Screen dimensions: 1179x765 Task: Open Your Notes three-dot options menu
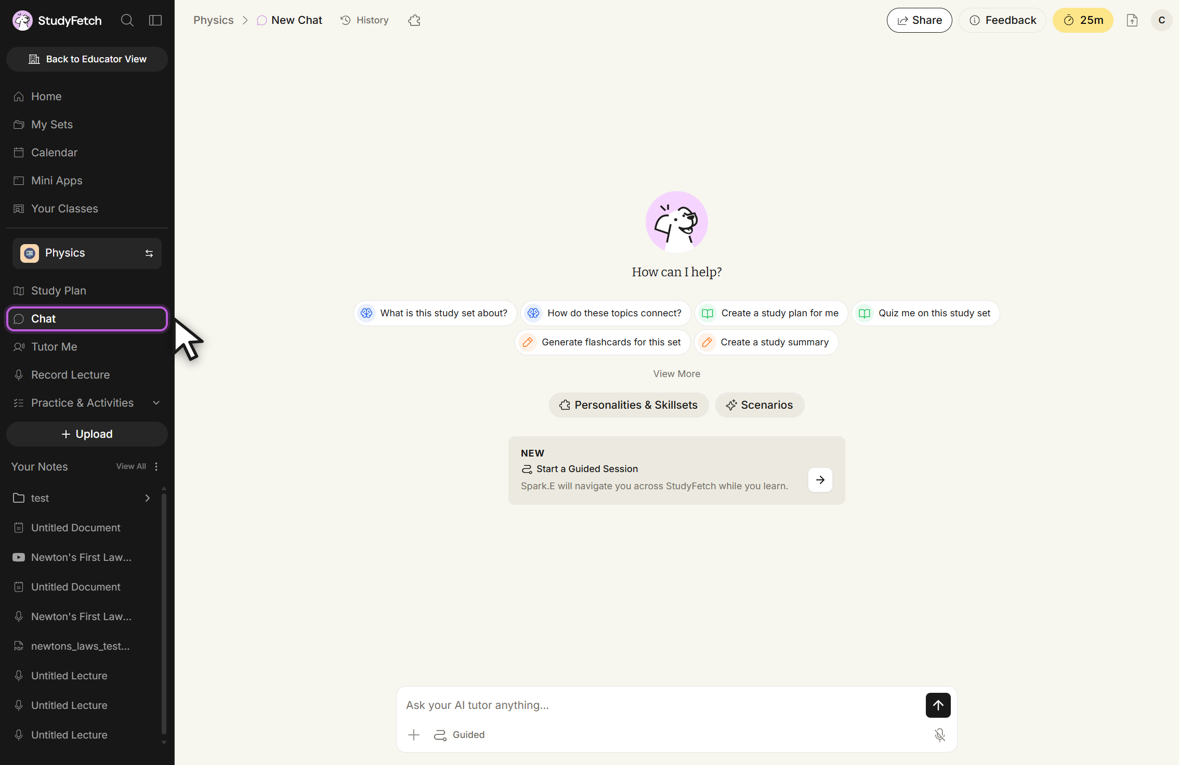tap(156, 466)
